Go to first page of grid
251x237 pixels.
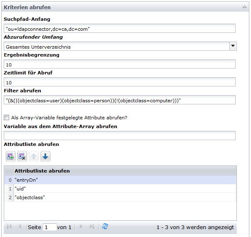10,227
